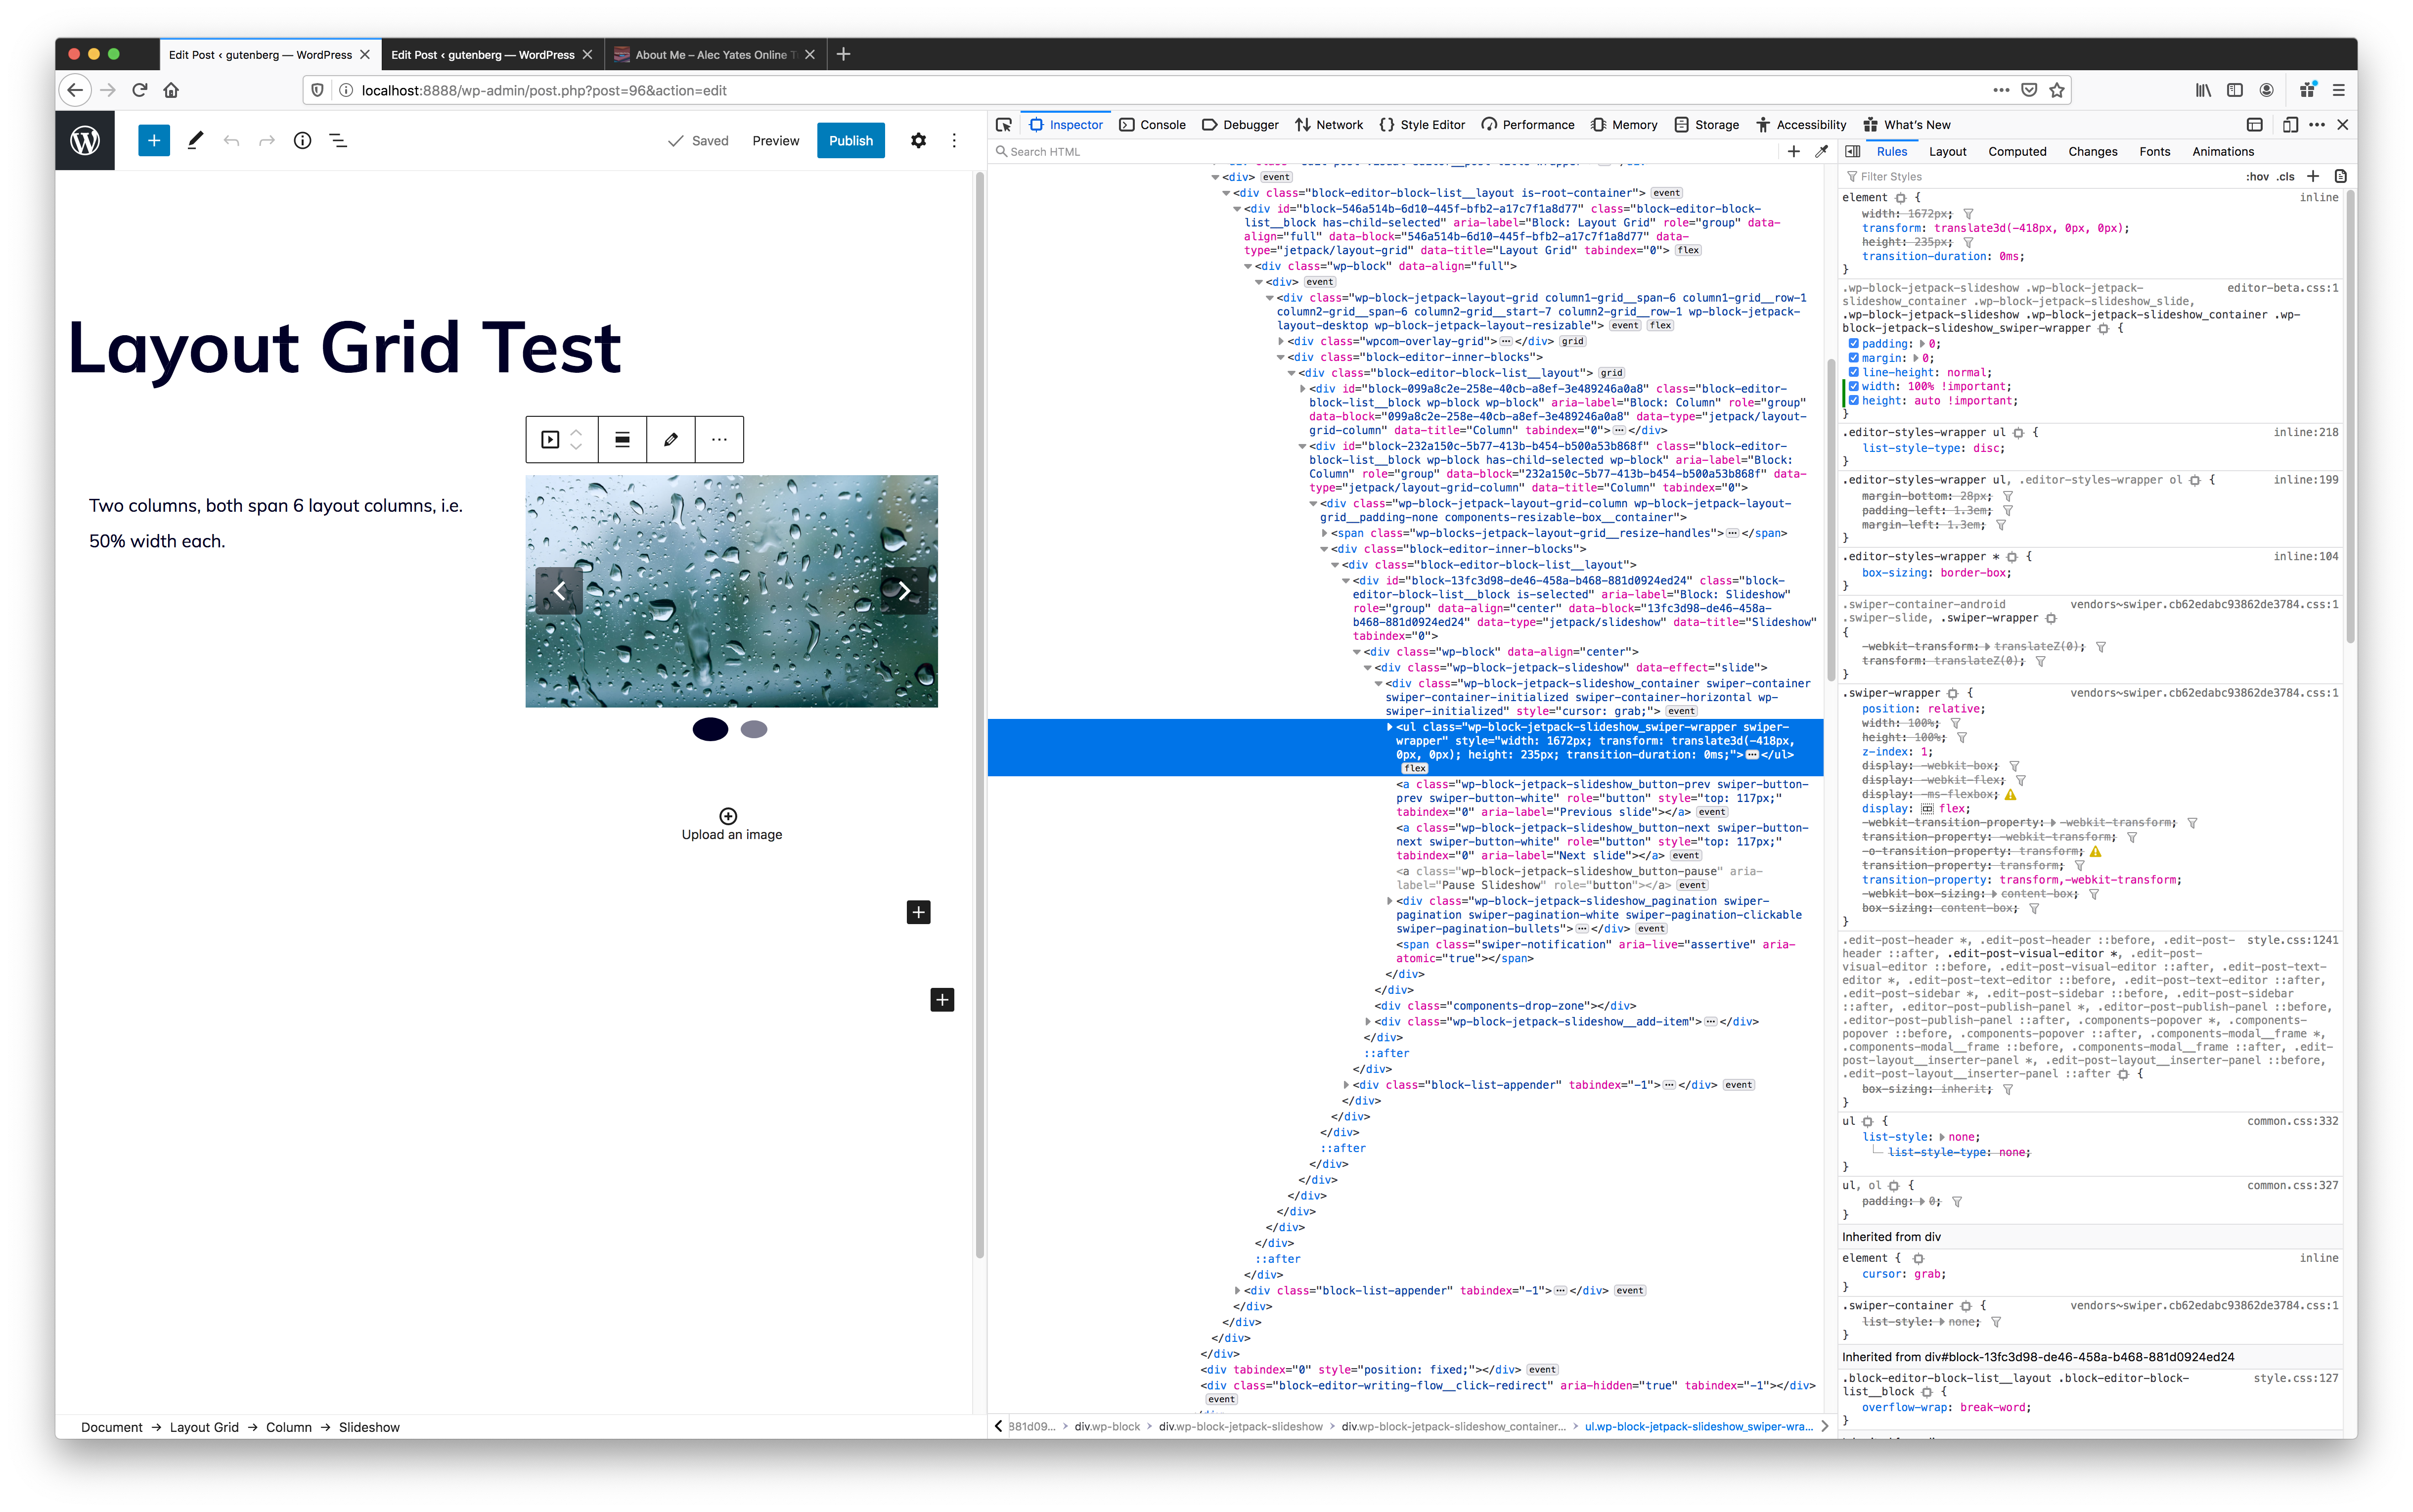2413x1512 pixels.
Task: Uncheck the padding property checkbox
Action: (x=1853, y=344)
